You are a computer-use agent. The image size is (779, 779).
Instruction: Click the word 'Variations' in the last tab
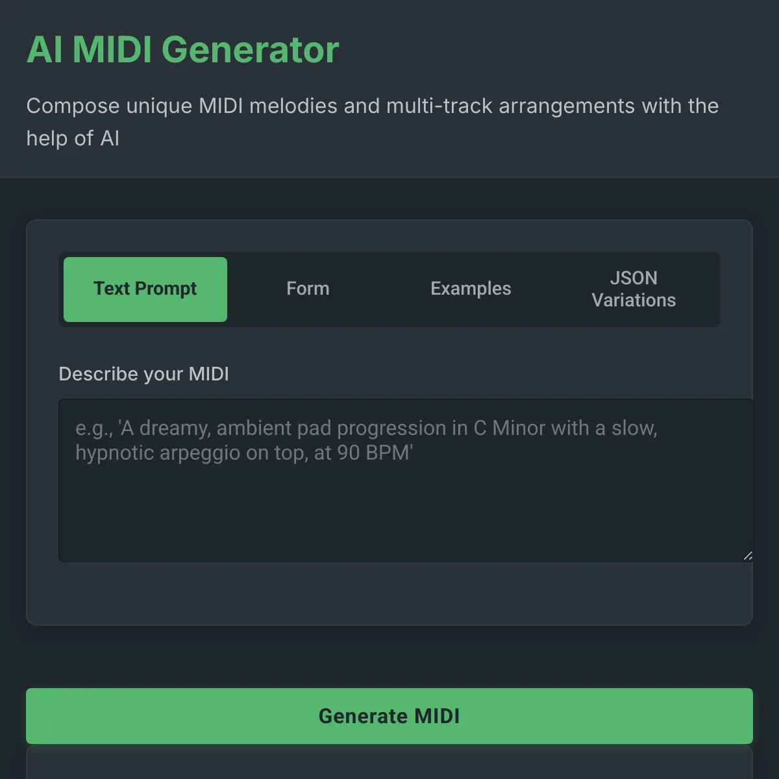pyautogui.click(x=634, y=301)
